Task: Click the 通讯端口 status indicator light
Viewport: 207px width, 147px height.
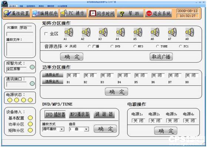Action: [x=32, y=84]
